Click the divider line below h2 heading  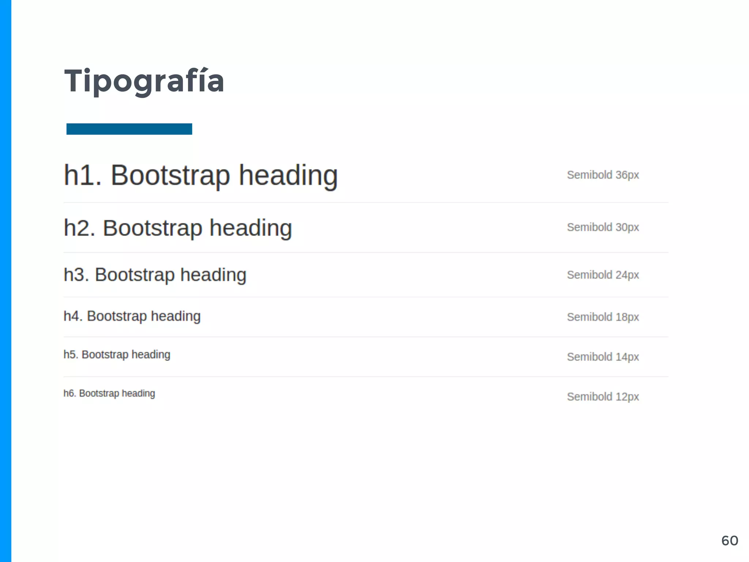[x=366, y=252]
